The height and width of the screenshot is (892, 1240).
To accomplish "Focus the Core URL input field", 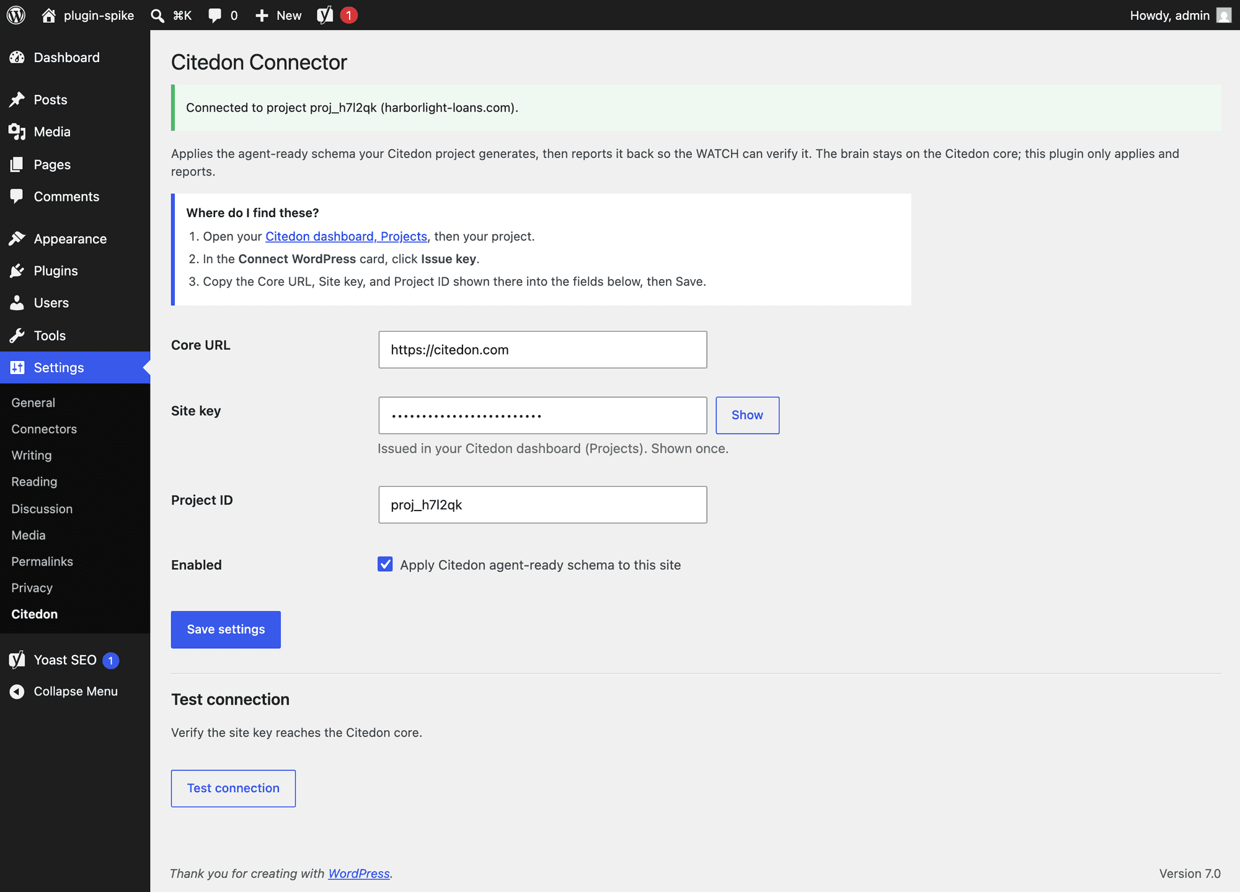I will pyautogui.click(x=542, y=350).
